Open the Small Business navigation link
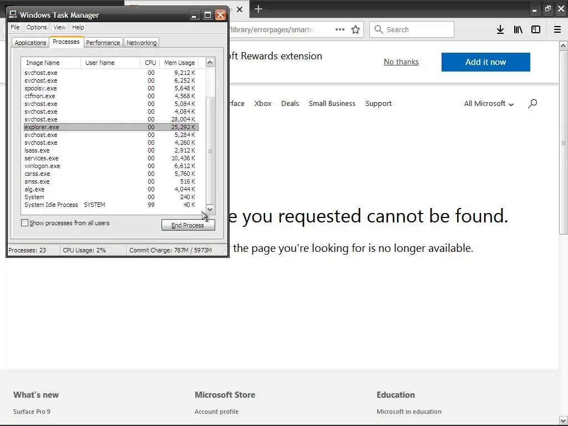The image size is (568, 426). (332, 104)
